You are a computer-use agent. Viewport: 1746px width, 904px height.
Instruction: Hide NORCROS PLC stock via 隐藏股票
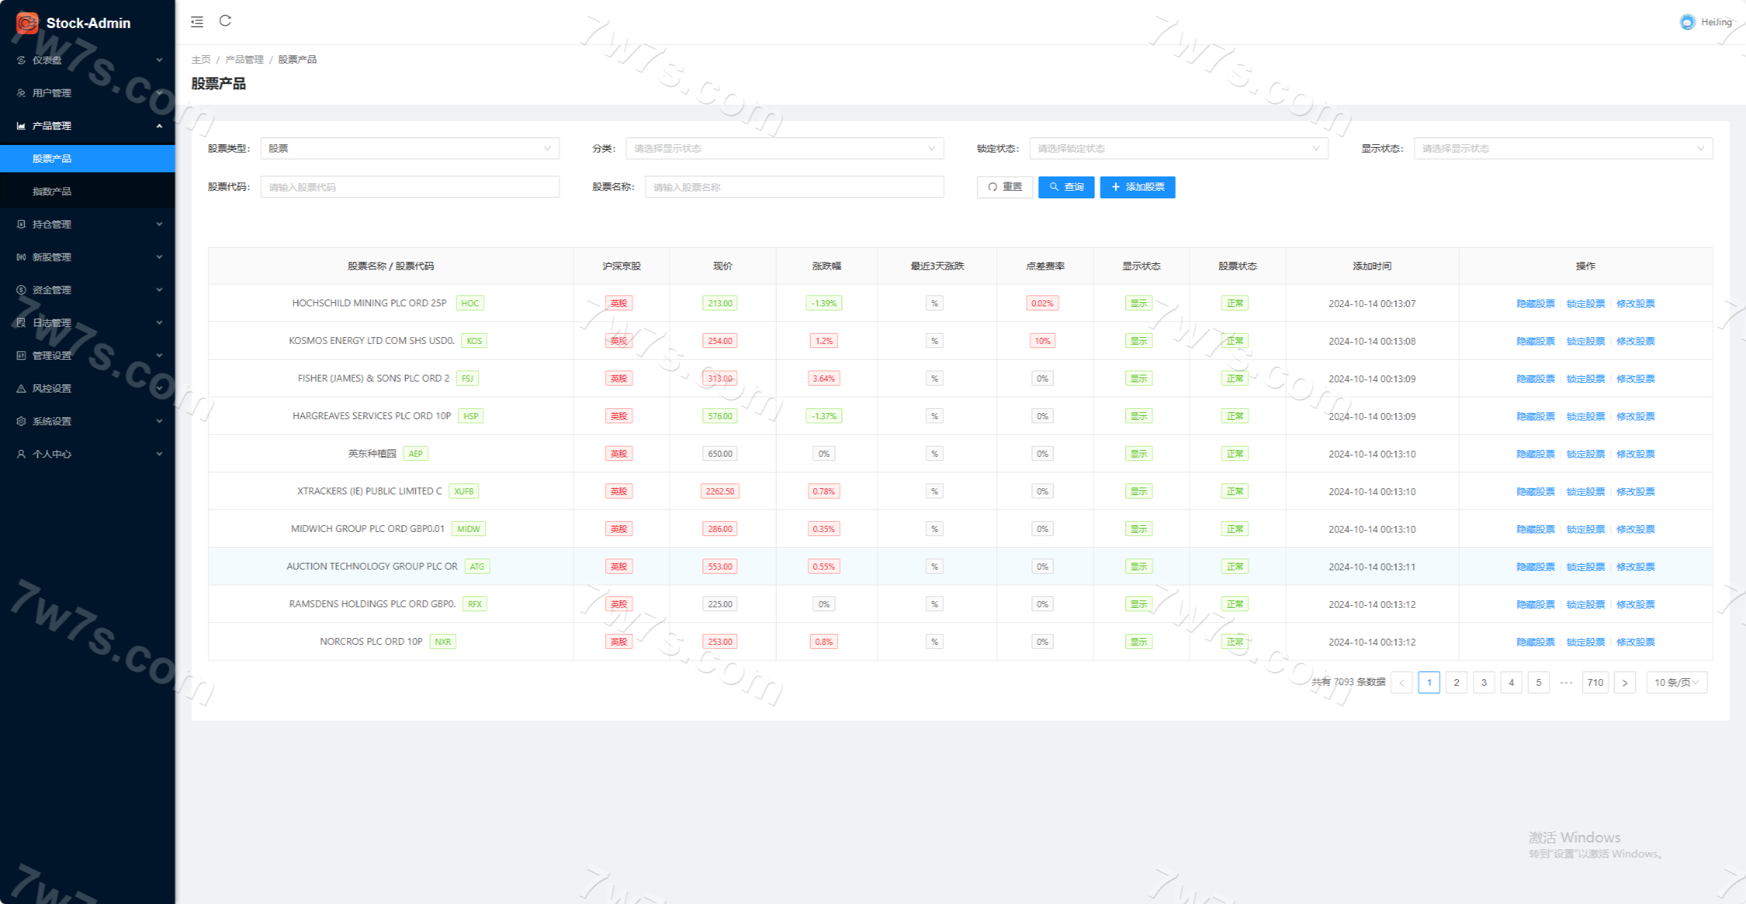[x=1535, y=642]
